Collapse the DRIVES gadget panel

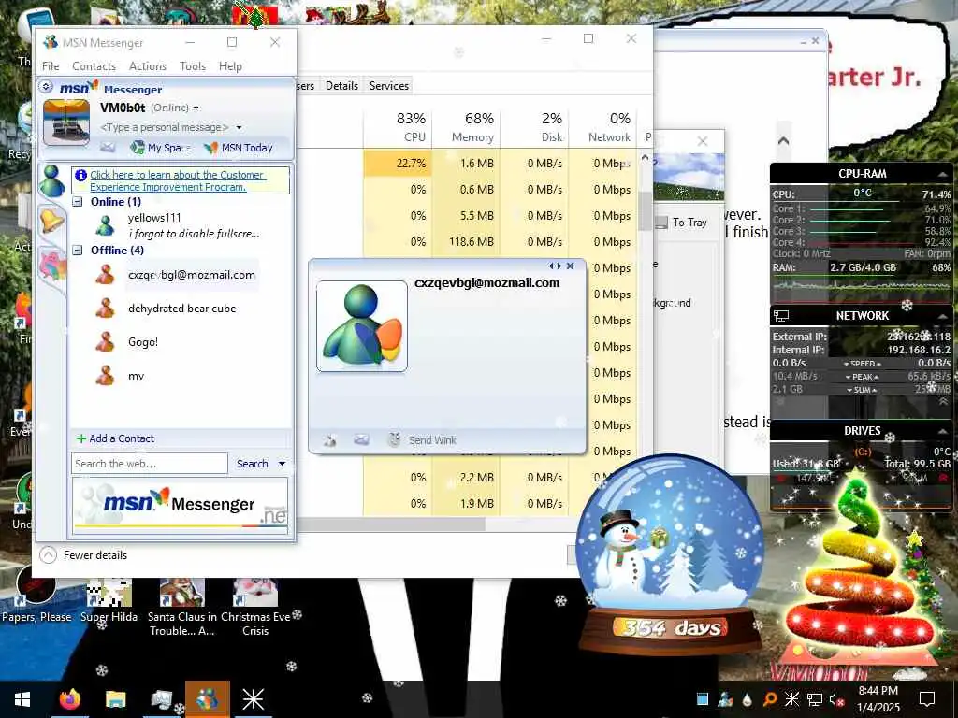pyautogui.click(x=942, y=431)
